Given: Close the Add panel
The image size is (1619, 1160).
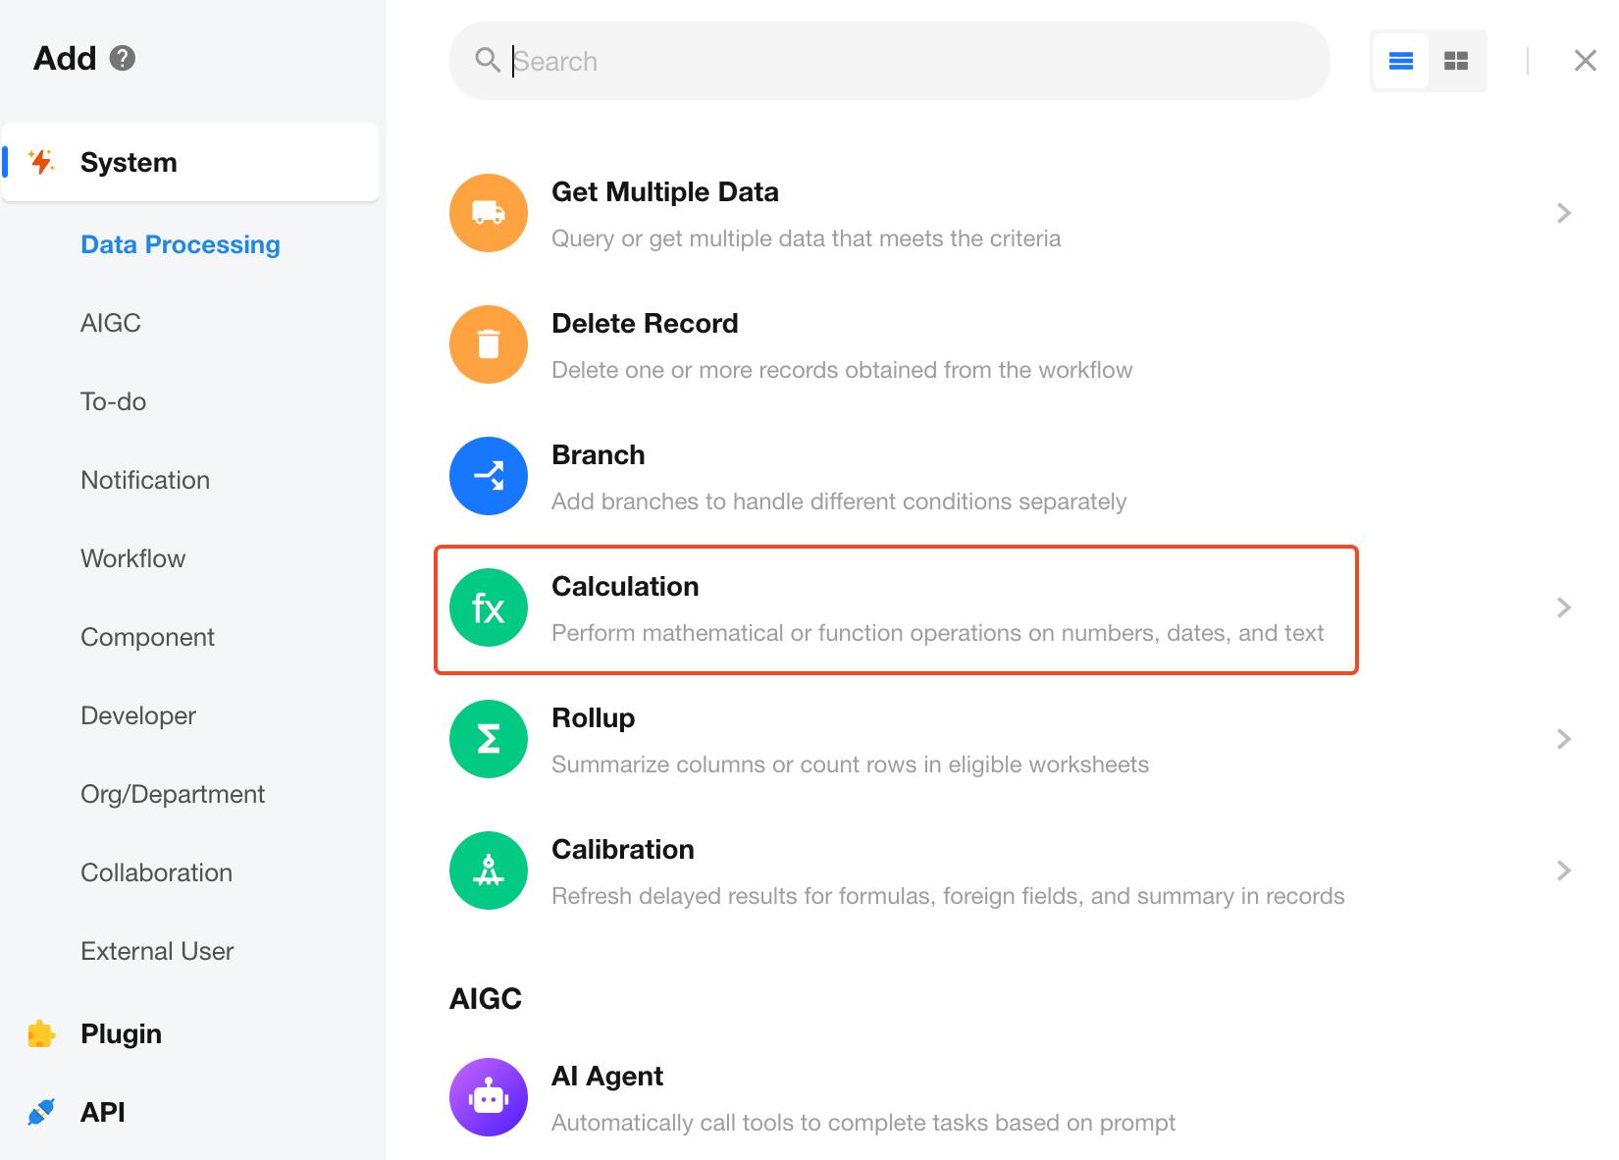Looking at the screenshot, I should [1585, 61].
